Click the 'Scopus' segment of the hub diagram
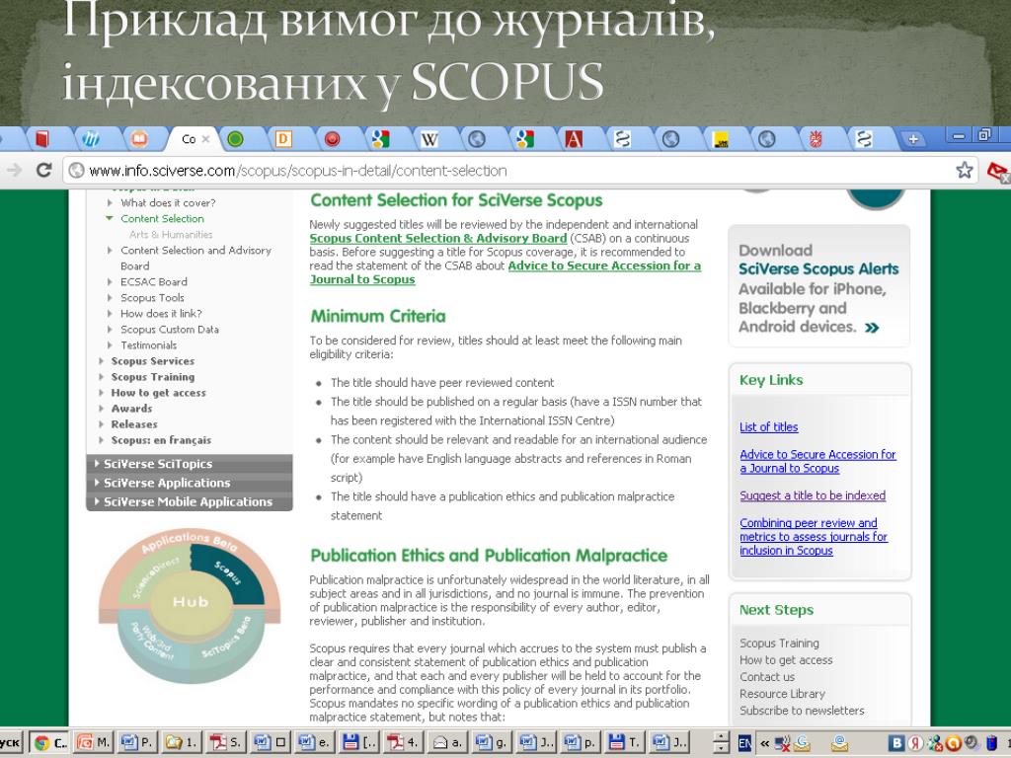 click(x=229, y=571)
